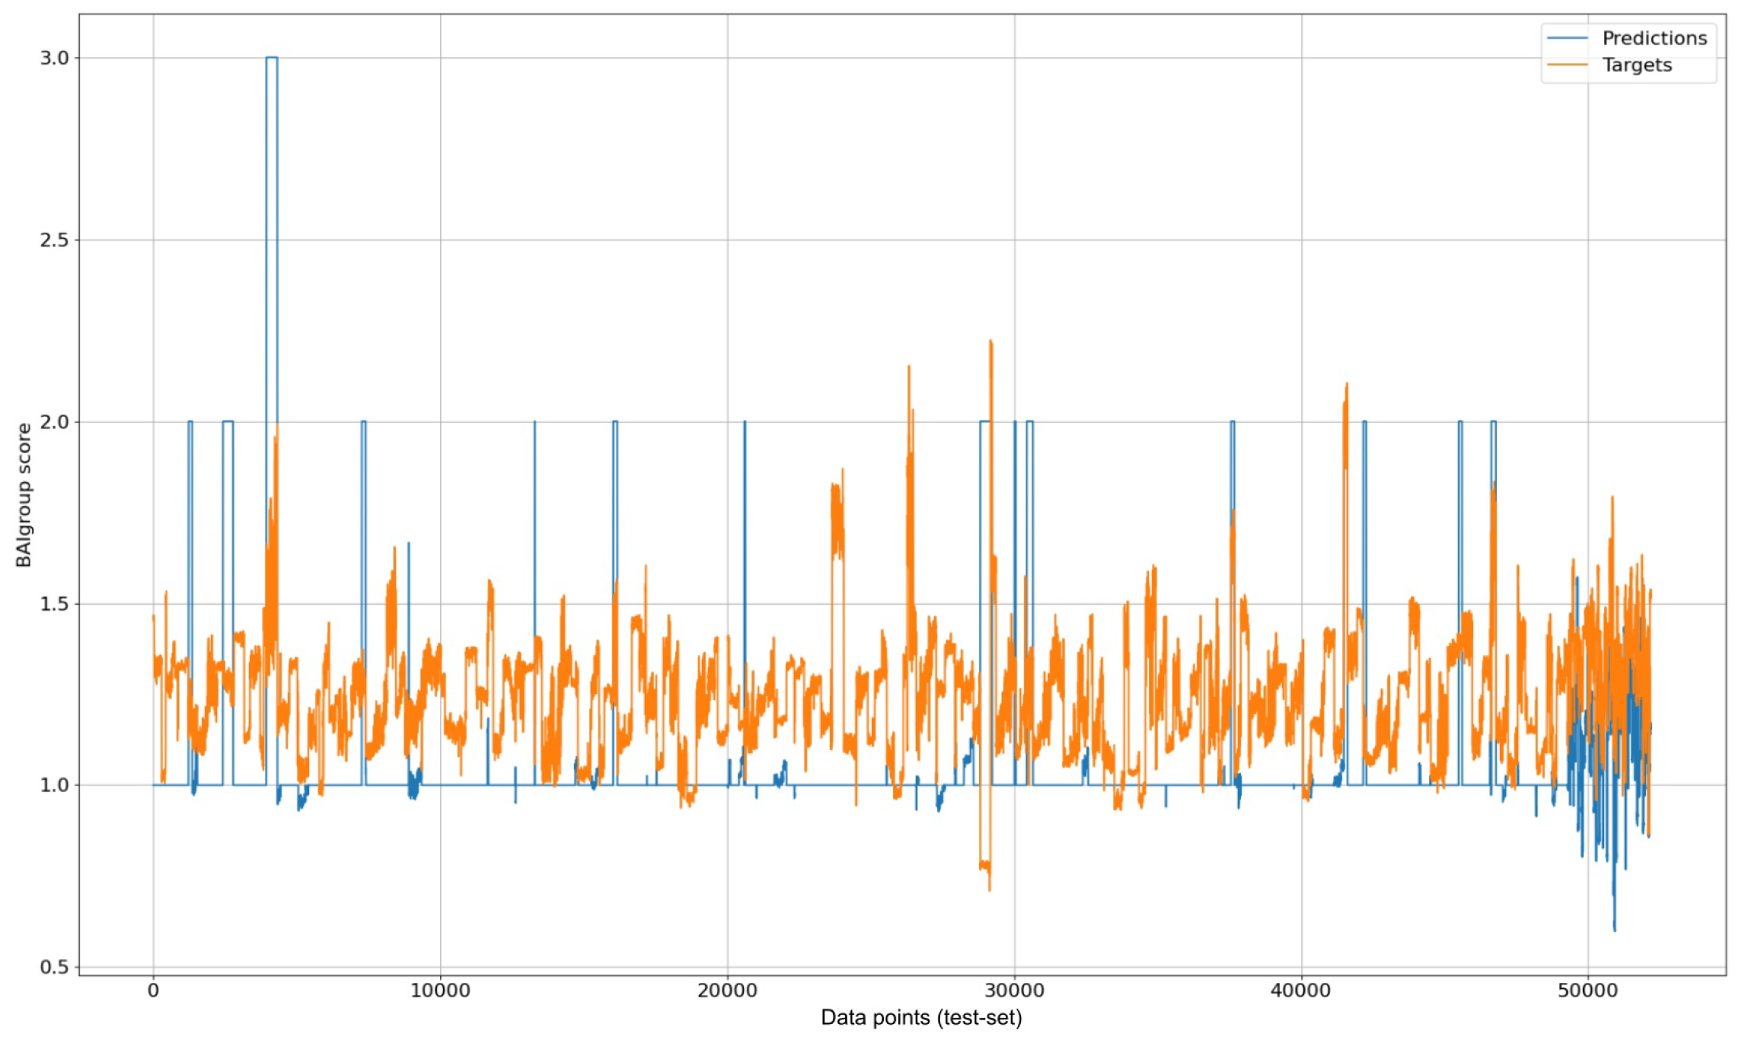Viewport: 1748px width, 1046px height.
Task: Click the 40000 x-axis tick label
Action: click(x=1301, y=991)
